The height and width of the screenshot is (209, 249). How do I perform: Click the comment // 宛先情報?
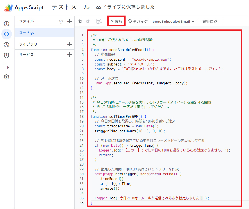pyautogui.click(x=105, y=55)
